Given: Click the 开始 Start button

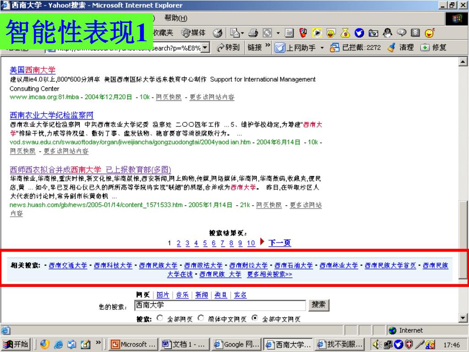Looking at the screenshot, I should tap(17, 345).
